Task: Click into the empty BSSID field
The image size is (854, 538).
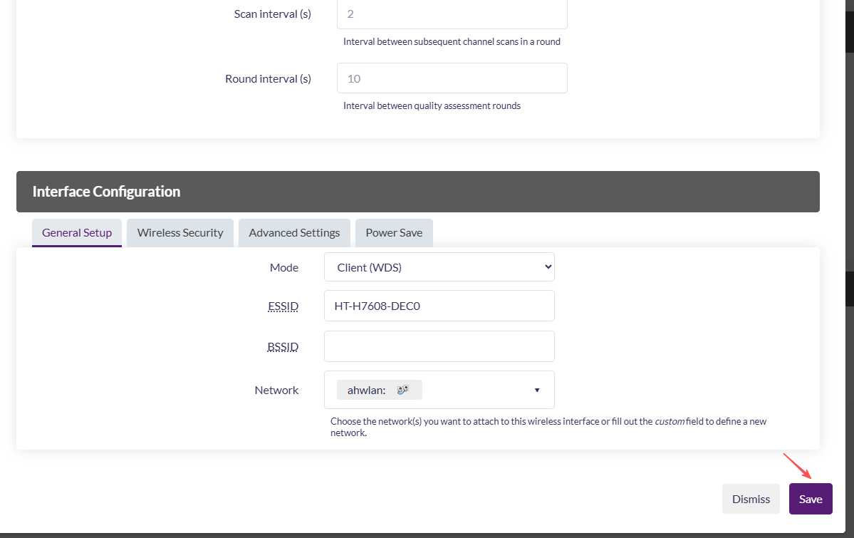Action: [439, 346]
